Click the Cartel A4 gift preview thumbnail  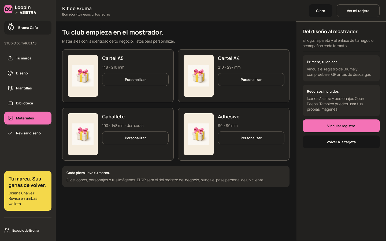click(199, 76)
